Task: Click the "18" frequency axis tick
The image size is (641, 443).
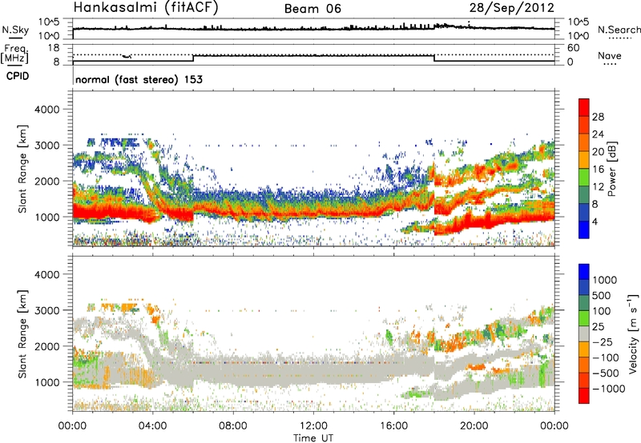Action: click(54, 48)
